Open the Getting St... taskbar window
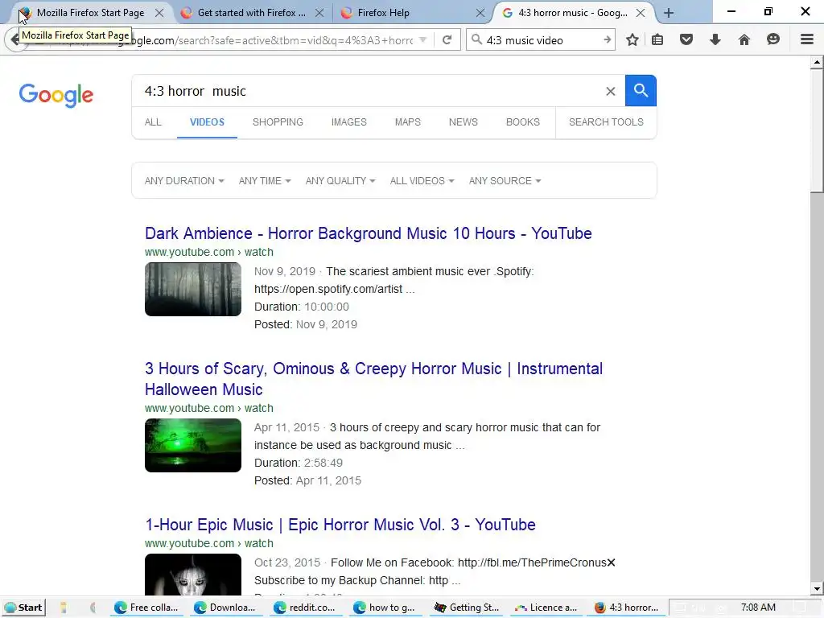Viewport: 824px width, 618px height. 467,608
